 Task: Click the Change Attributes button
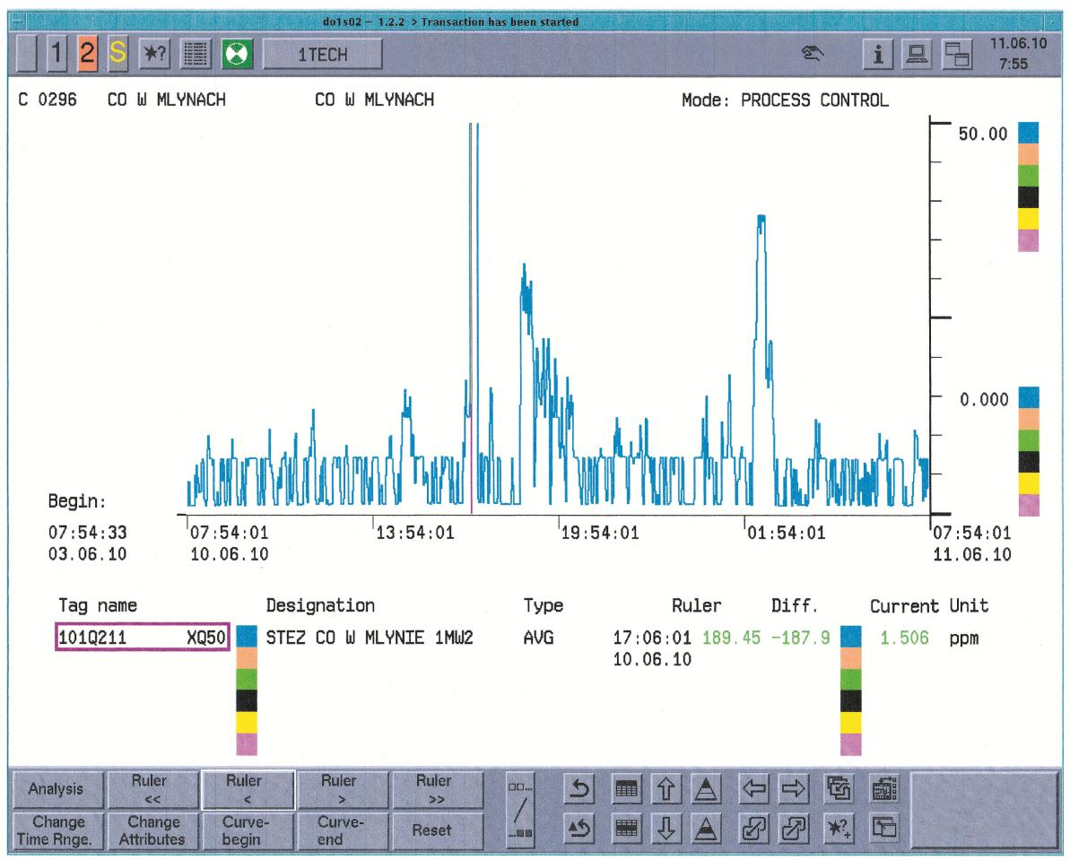[152, 830]
